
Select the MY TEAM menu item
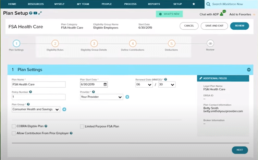tap(83, 4)
